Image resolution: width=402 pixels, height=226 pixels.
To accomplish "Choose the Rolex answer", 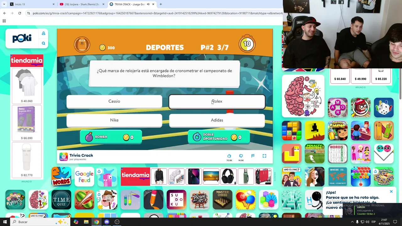I will 217,101.
